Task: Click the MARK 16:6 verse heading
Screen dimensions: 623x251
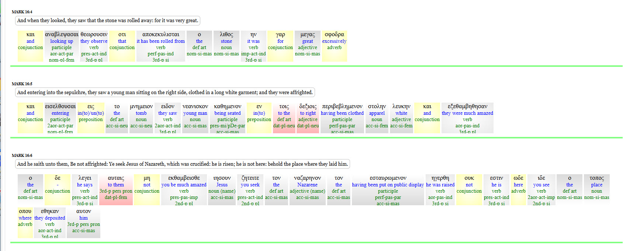Action: (x=22, y=155)
